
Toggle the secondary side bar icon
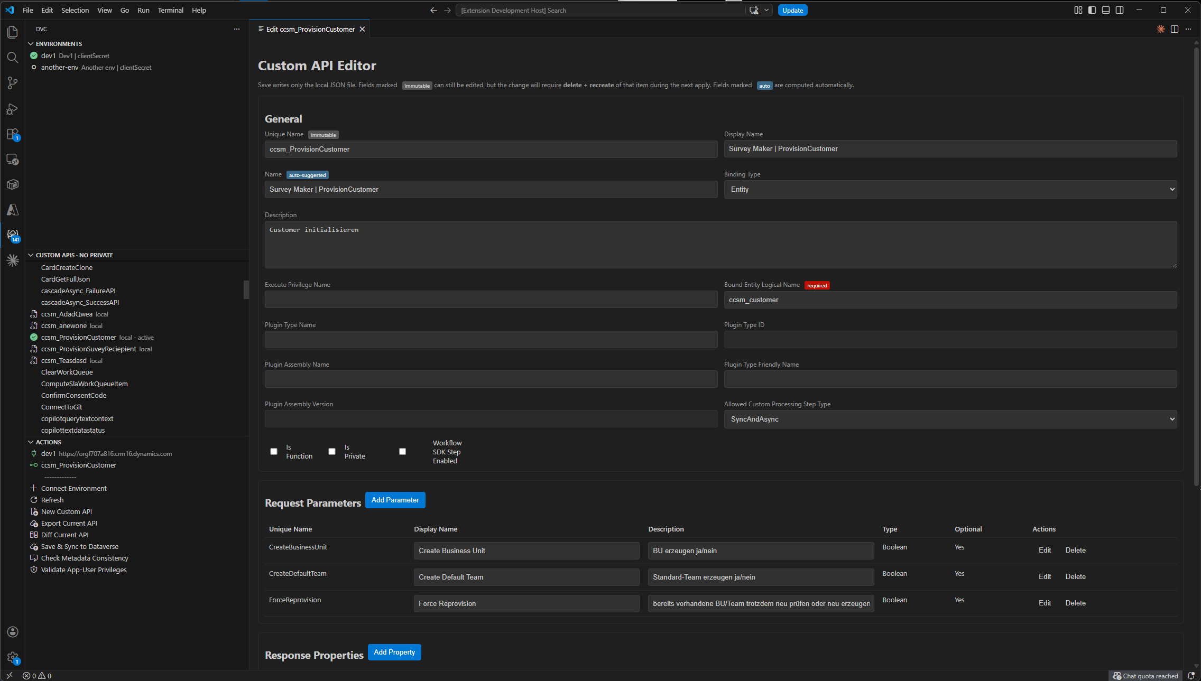[x=1120, y=10]
